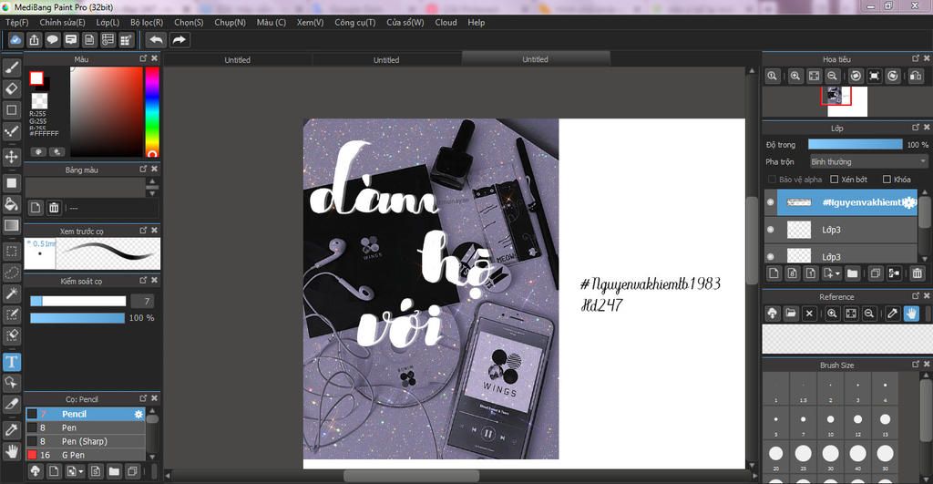Viewport: 933px width, 484px height.
Task: Select the Move tool
Action: pos(11,157)
